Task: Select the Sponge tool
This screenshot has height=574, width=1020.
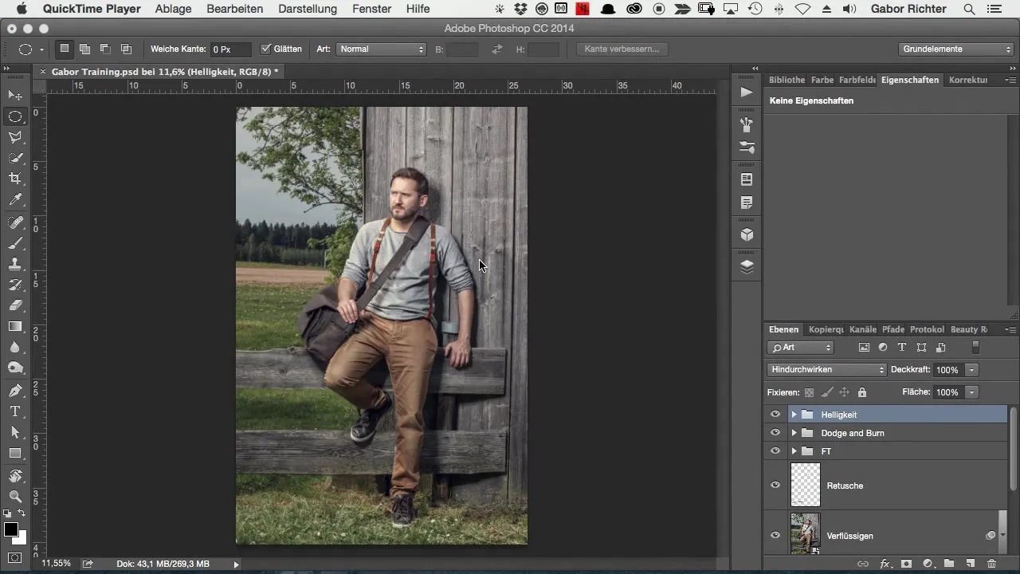Action: tap(15, 368)
